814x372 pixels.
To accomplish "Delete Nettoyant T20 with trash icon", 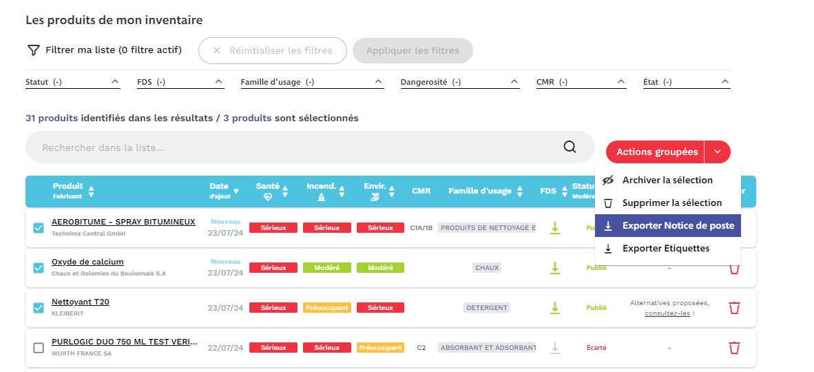I will tap(734, 308).
